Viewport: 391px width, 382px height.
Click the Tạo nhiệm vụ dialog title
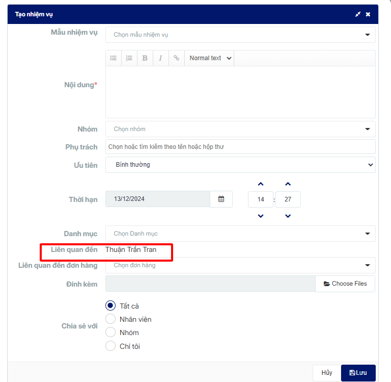(34, 14)
